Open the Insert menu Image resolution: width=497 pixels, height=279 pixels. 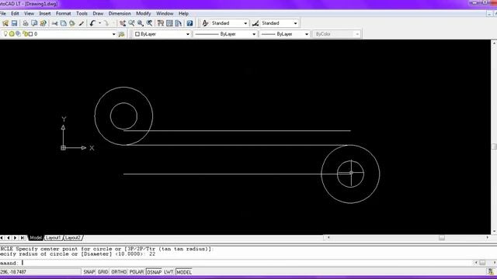45,14
